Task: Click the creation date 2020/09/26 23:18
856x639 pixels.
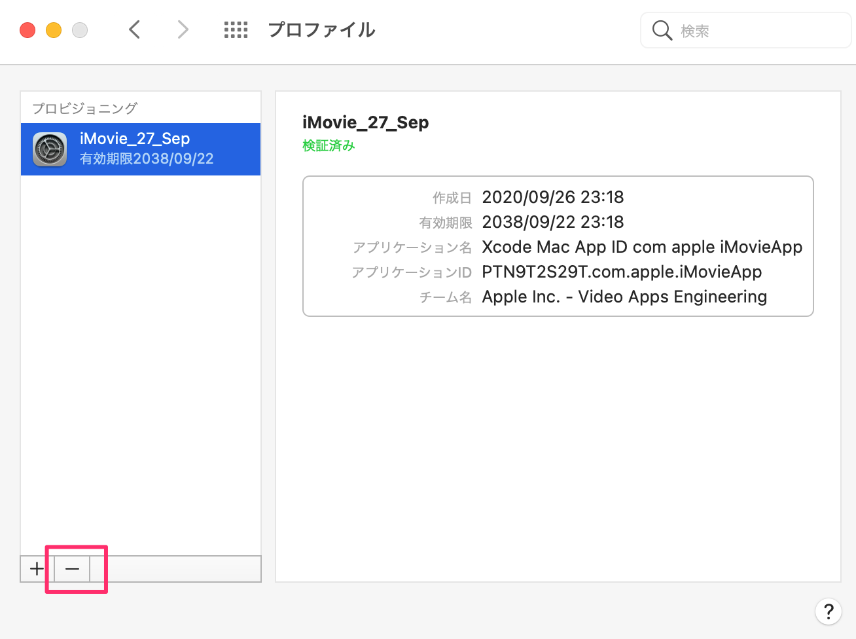Action: coord(553,197)
